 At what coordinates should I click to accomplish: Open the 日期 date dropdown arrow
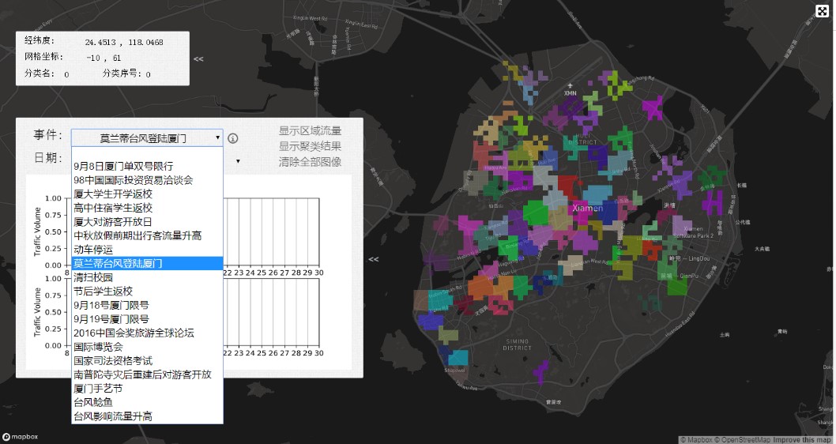coord(238,161)
